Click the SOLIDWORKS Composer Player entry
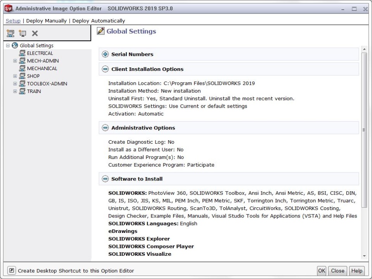372x279 pixels. tap(151, 246)
